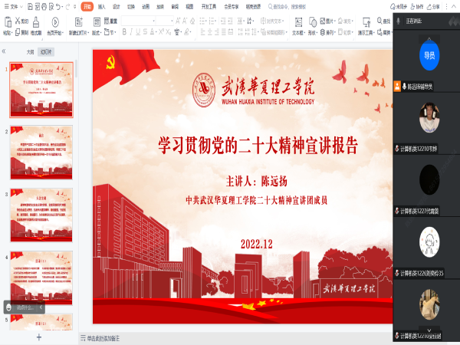Toggle underline formatting button
The width and height of the screenshot is (460, 345).
tap(139, 32)
